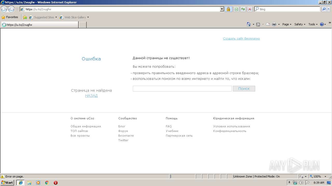Open the Блог link
Viewport: 332px width, 186px height.
click(x=122, y=126)
